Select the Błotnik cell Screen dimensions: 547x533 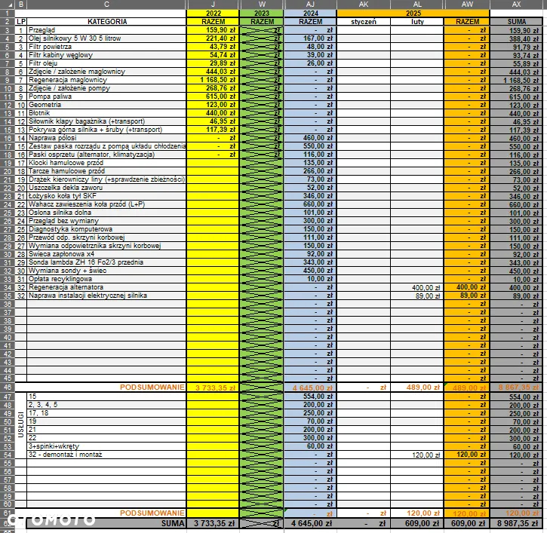click(106, 113)
